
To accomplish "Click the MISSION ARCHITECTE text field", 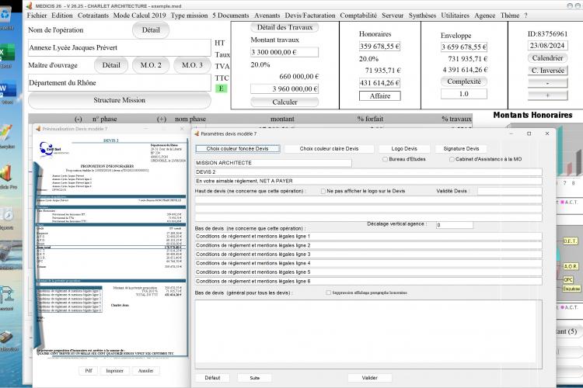I will pos(273,163).
